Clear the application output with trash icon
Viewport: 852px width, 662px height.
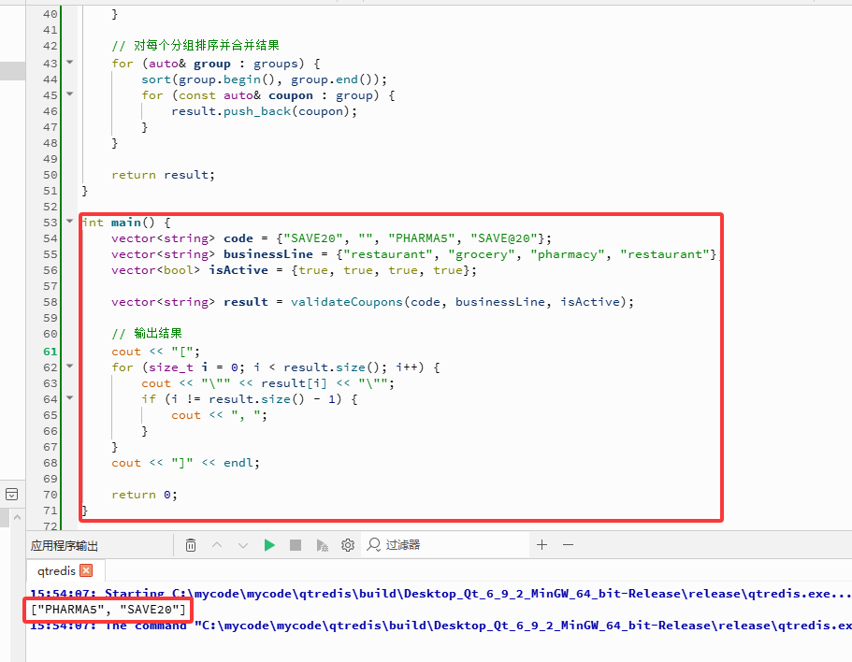[x=191, y=545]
